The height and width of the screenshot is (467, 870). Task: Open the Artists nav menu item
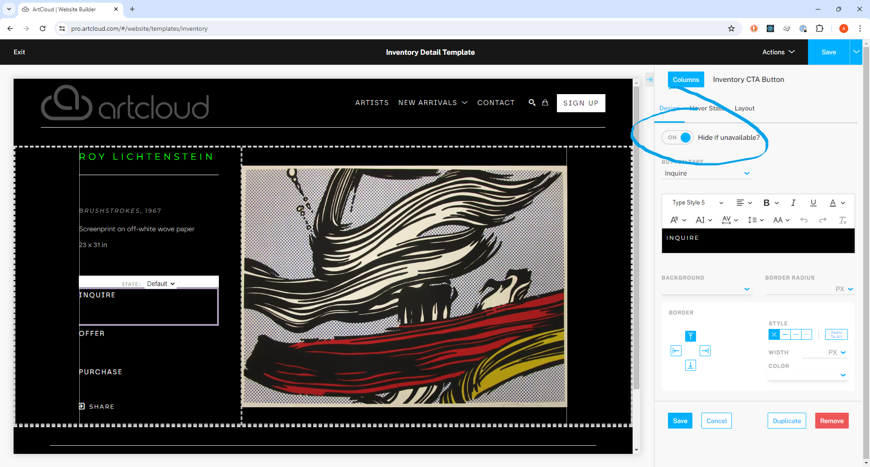tap(372, 103)
